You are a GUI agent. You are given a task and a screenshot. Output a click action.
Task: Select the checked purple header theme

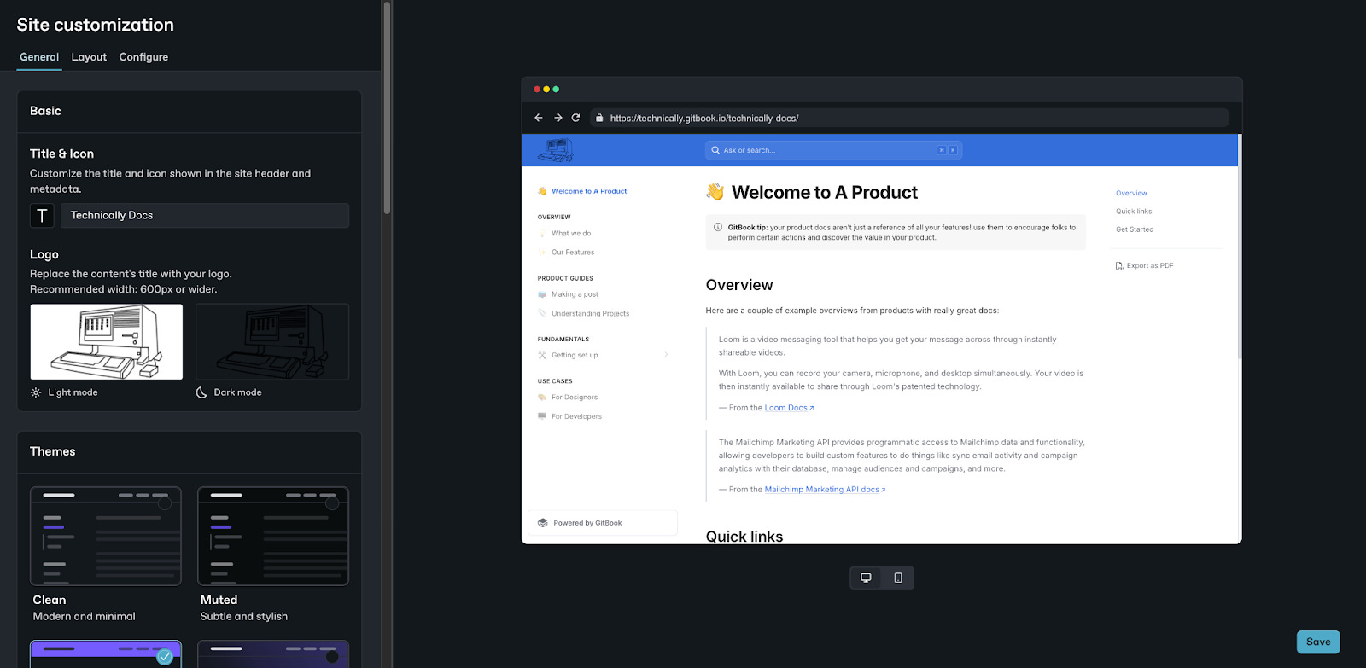(x=106, y=654)
